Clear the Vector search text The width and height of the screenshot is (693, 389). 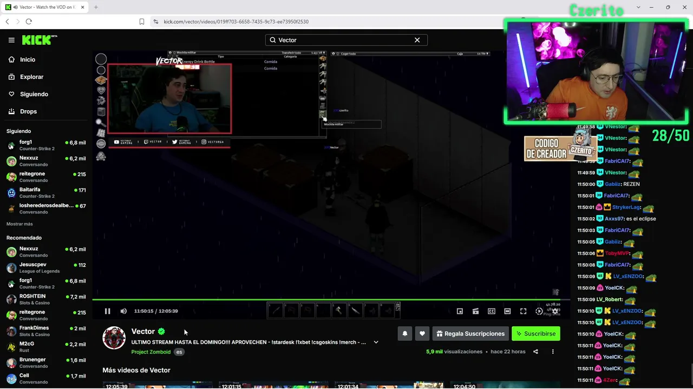tap(417, 40)
